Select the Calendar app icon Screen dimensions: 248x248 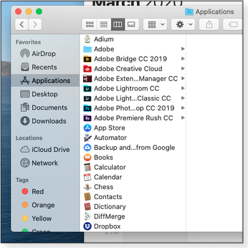coord(87,177)
